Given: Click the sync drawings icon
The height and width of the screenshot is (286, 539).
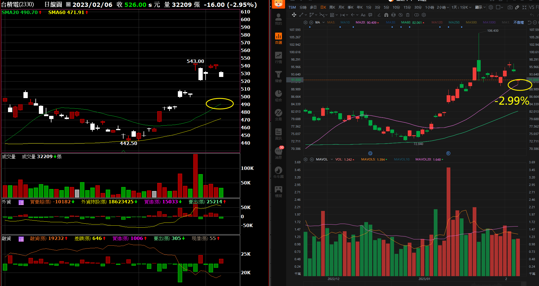Looking at the screenshot, I should (x=393, y=15).
